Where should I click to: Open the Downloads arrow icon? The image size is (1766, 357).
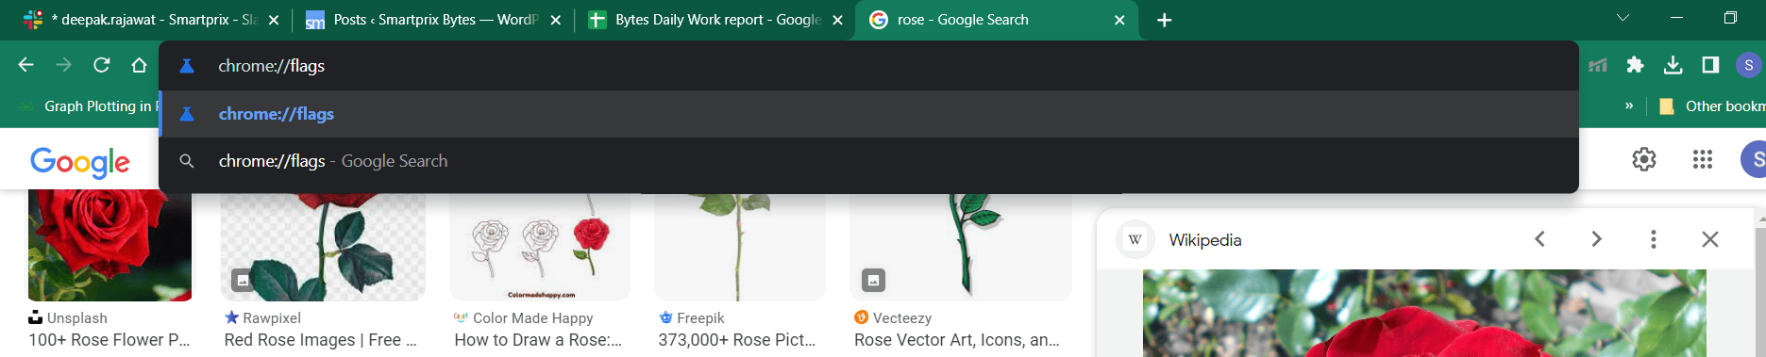tap(1673, 65)
